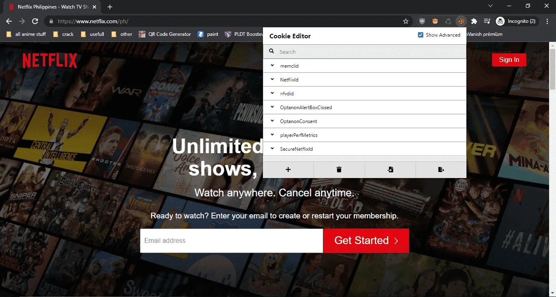Screen dimensions: 556x297
Task: Expand the memclid cookie
Action: (x=365, y=66)
